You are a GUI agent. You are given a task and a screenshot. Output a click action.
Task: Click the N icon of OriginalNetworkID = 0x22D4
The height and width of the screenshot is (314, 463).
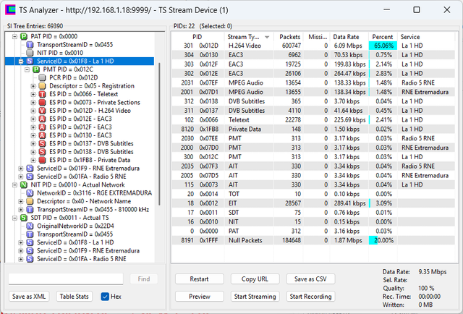pos(30,226)
